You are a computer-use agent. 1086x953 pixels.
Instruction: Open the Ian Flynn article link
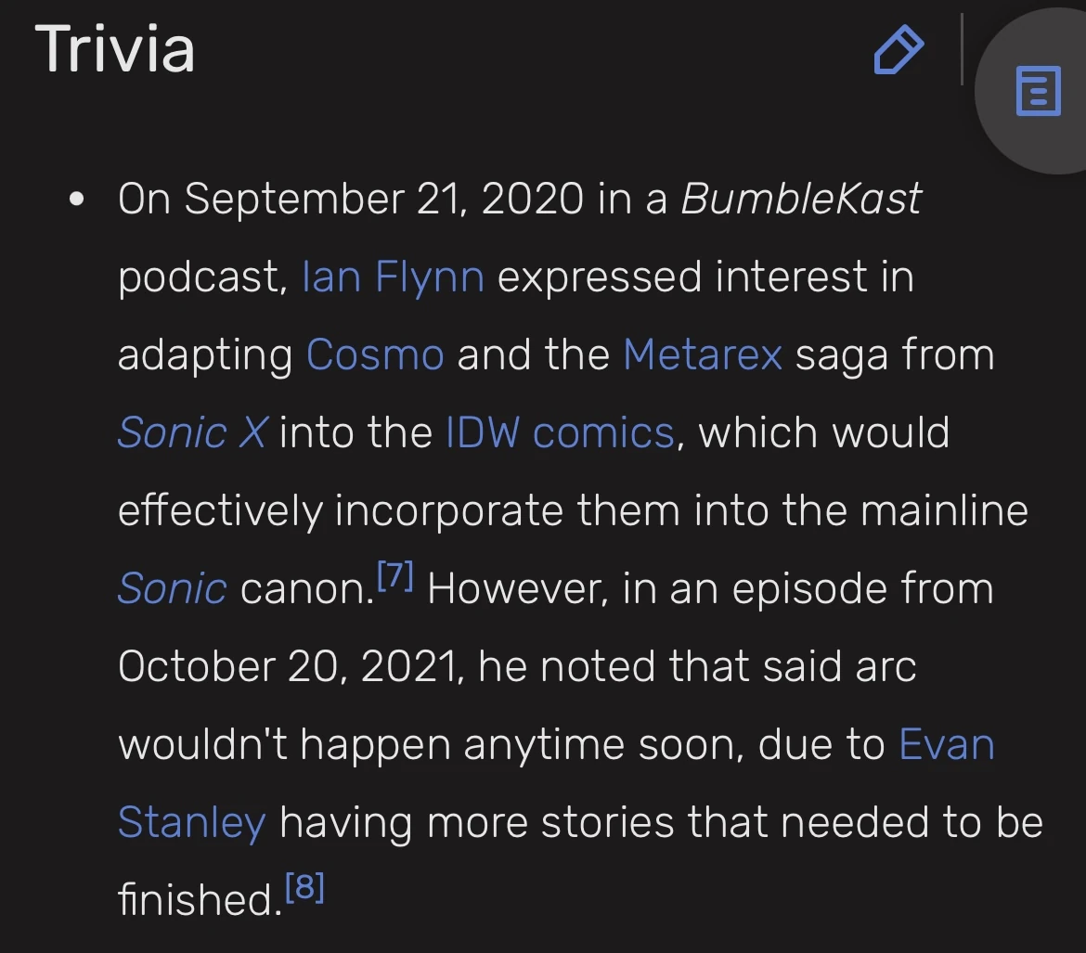point(394,276)
